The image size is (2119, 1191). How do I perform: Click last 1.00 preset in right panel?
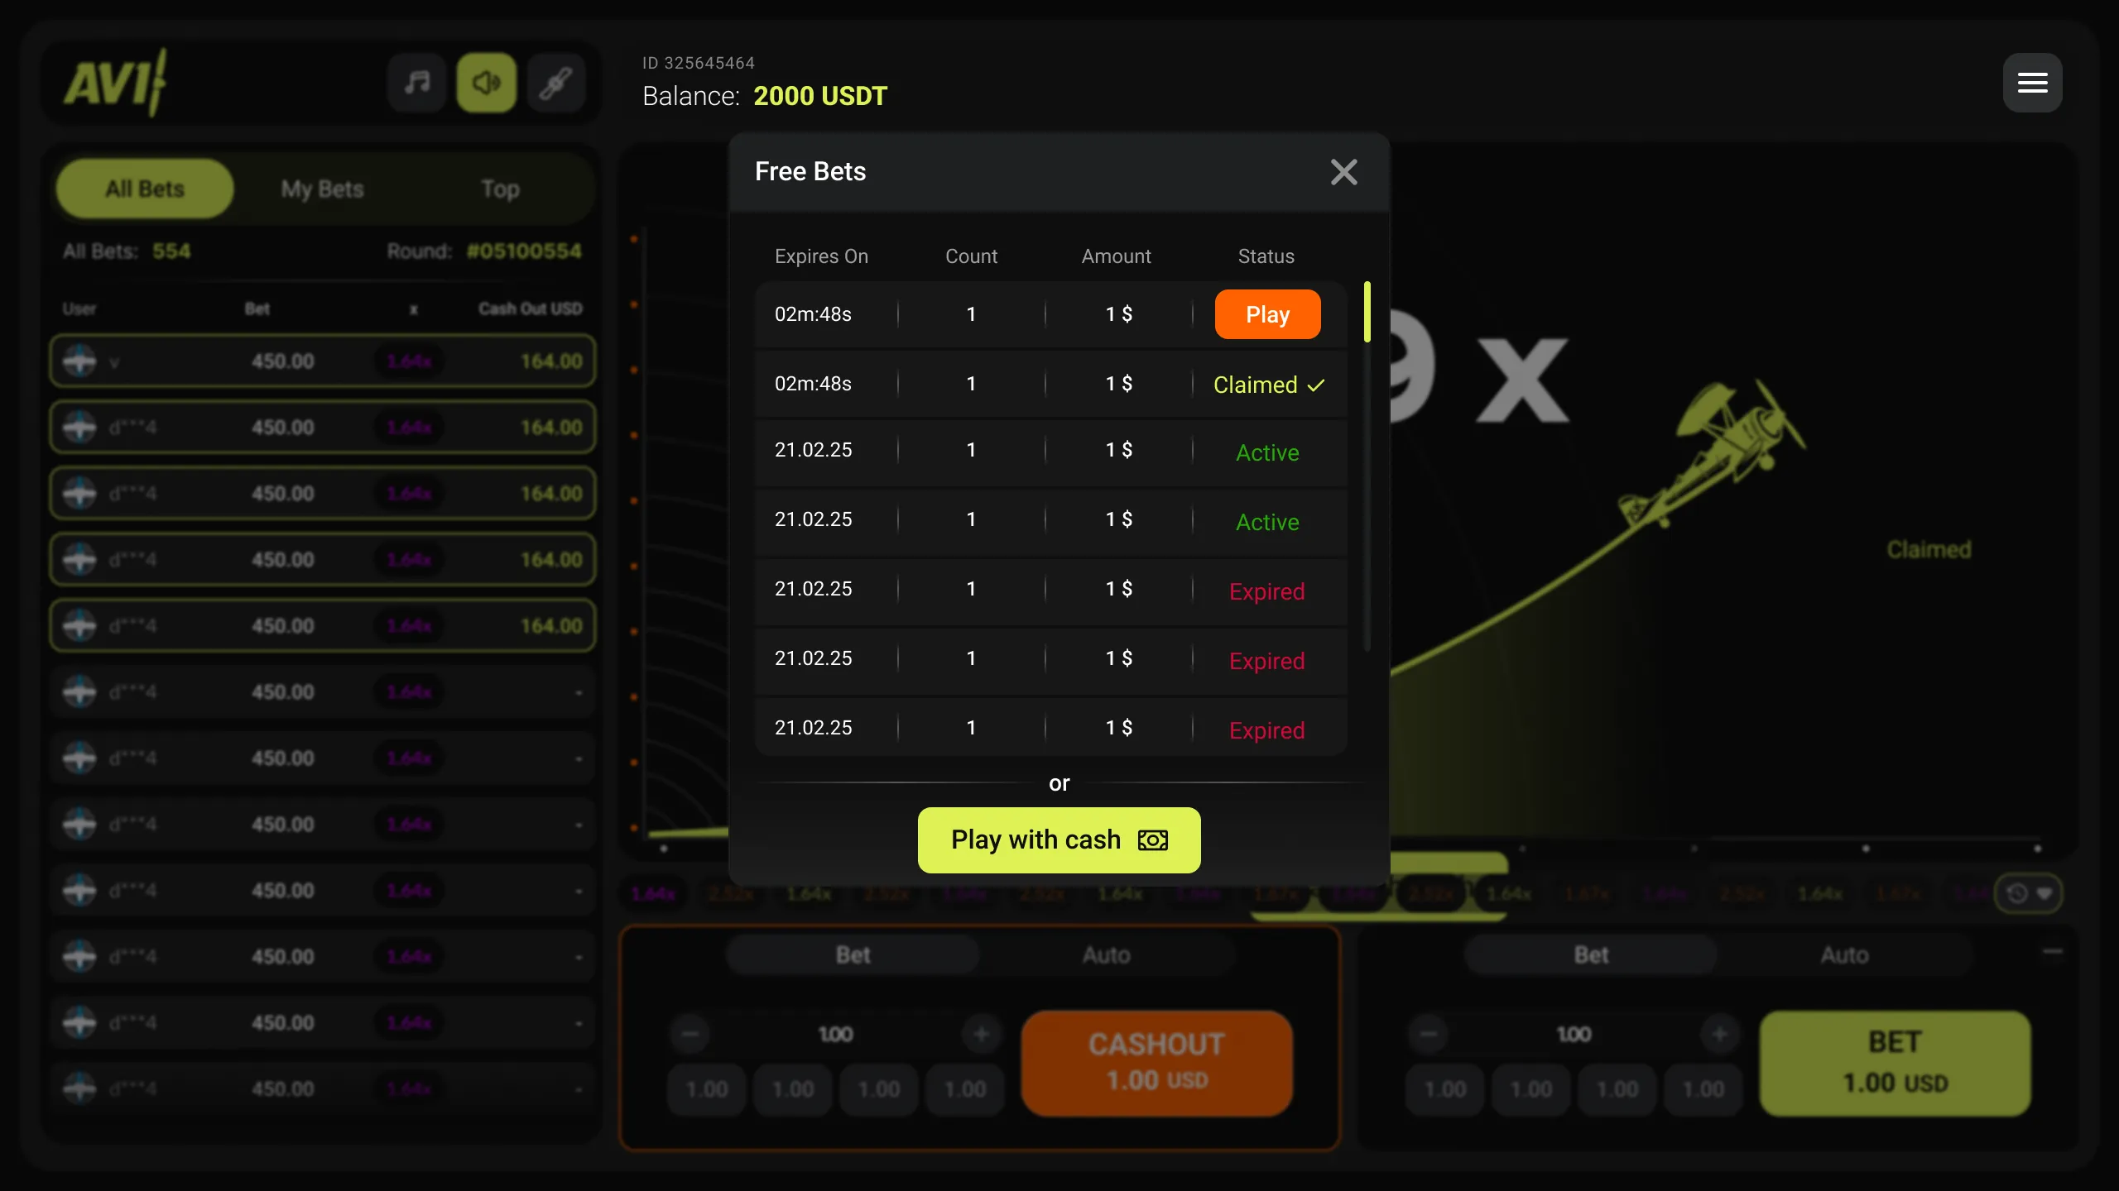[x=1703, y=1089]
